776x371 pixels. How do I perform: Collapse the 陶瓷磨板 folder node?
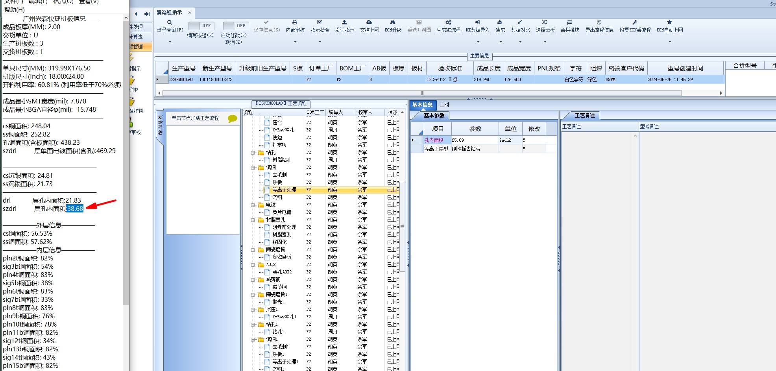coord(253,250)
